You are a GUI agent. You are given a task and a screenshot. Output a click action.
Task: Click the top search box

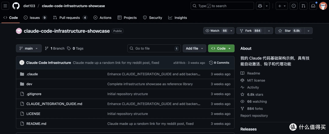coord(222,6)
